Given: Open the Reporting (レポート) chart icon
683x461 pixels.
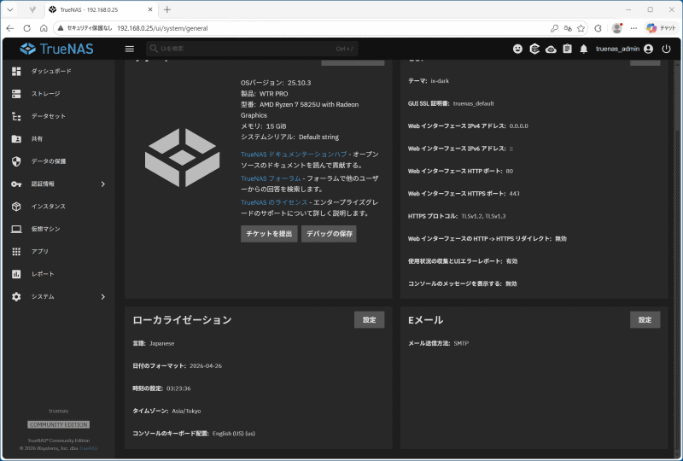Looking at the screenshot, I should coord(16,274).
